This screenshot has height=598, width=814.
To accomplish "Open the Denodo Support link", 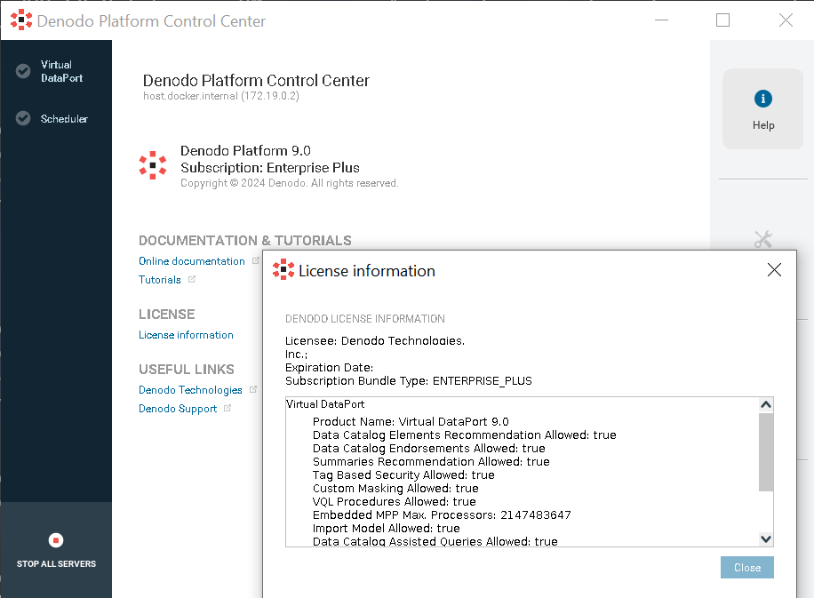I will 178,409.
